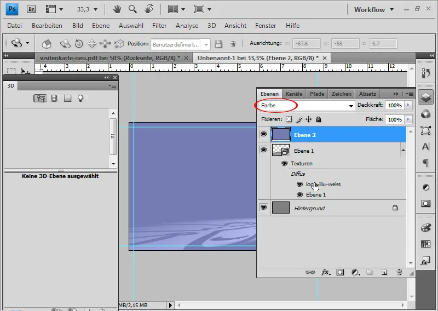Toggle lock all padlock in Fixieren
Screen dimensions: 438x311
click(x=318, y=119)
